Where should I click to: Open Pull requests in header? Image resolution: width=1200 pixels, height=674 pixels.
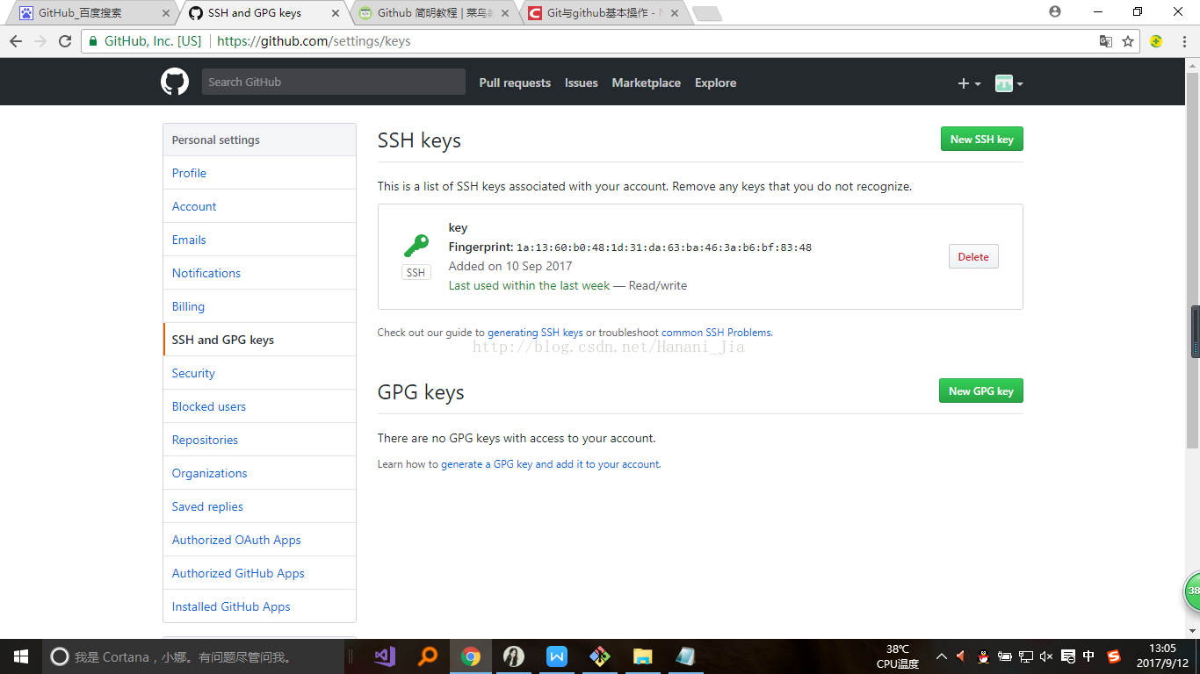coord(515,82)
